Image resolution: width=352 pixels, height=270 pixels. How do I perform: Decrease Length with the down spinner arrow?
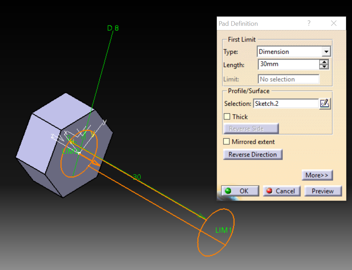324,67
